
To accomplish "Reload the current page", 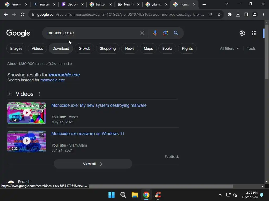I will click(x=23, y=15).
